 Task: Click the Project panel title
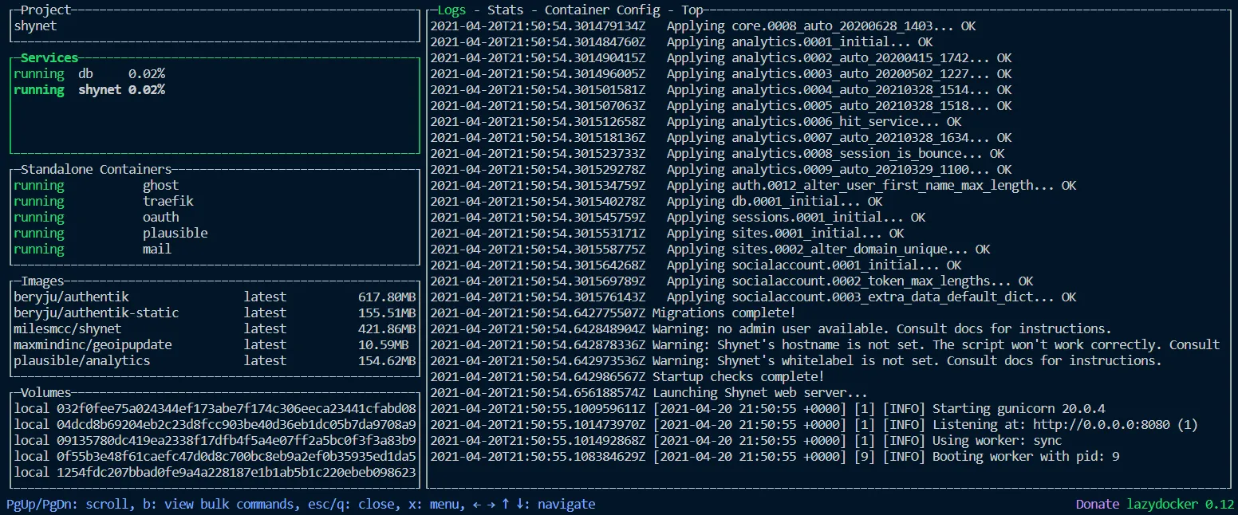(46, 10)
